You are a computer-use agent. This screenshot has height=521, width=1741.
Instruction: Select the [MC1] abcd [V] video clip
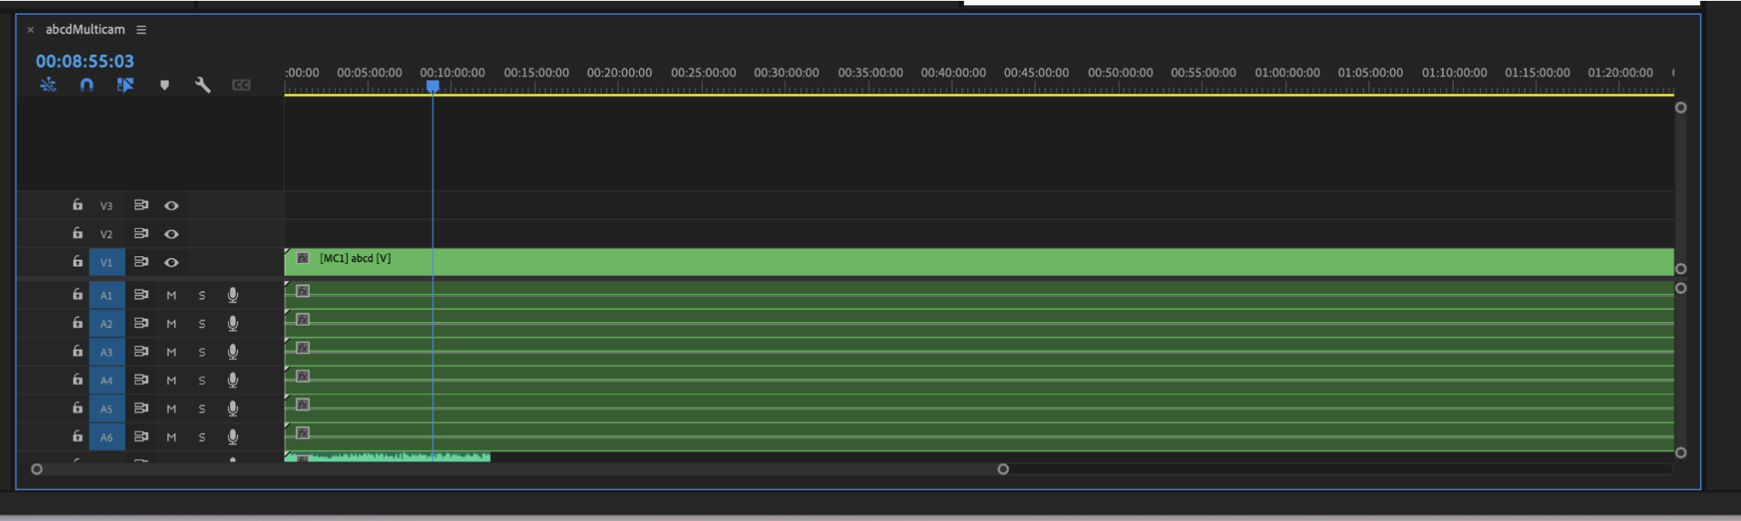(979, 262)
